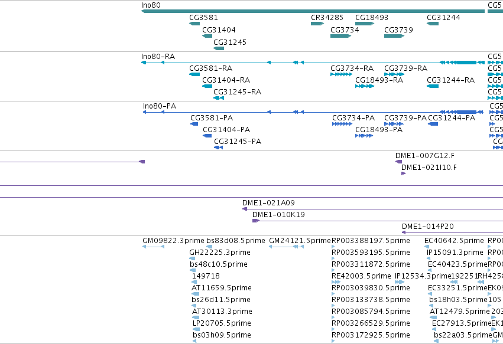
Task: Click the CG31244-RA transcript
Action: tap(433, 86)
